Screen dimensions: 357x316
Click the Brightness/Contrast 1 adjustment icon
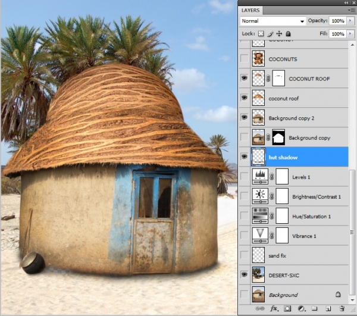(x=260, y=196)
